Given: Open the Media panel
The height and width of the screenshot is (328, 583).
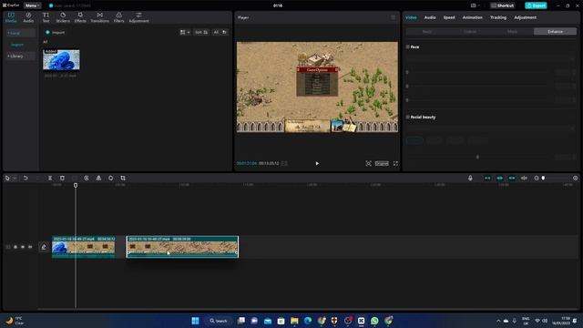Looking at the screenshot, I should click(x=11, y=17).
